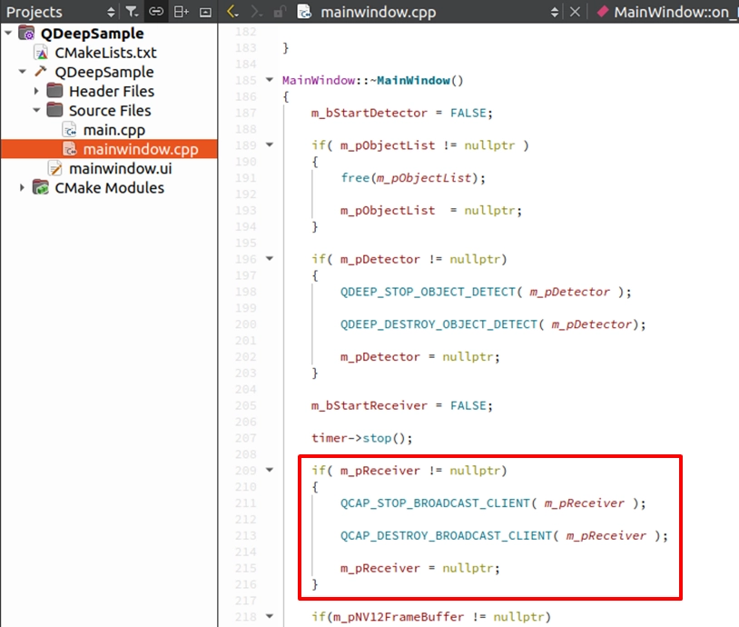Click the CMakeLists.txt file icon
The image size is (739, 627).
point(42,53)
